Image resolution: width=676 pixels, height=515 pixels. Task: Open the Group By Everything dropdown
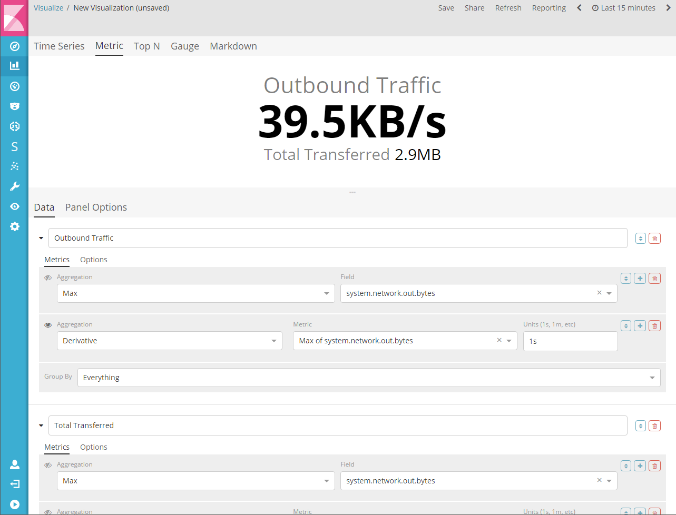[x=368, y=378]
